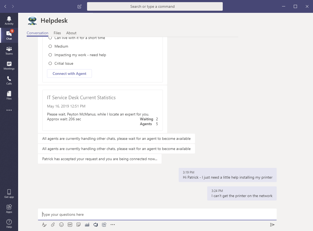This screenshot has height=231, width=313.
Task: Click the apps grid icon in compose toolbar
Action: tap(104, 225)
